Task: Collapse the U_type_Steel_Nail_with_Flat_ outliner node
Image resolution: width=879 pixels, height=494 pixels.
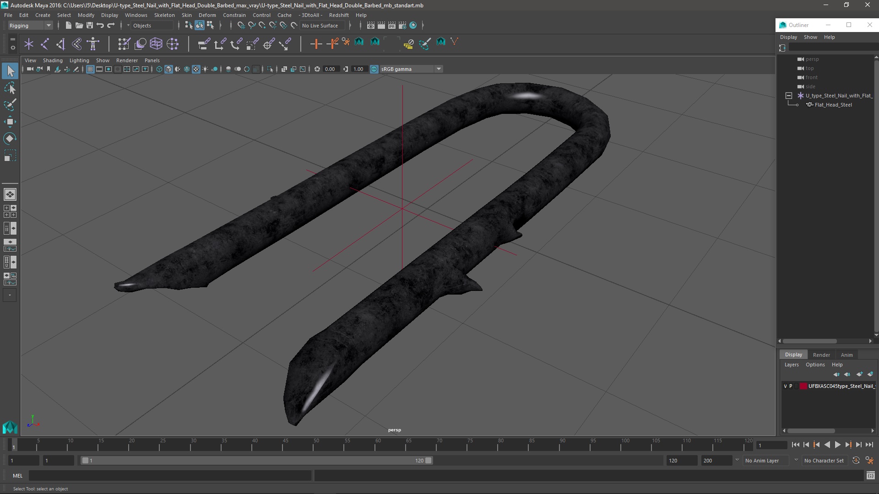Action: coord(789,96)
